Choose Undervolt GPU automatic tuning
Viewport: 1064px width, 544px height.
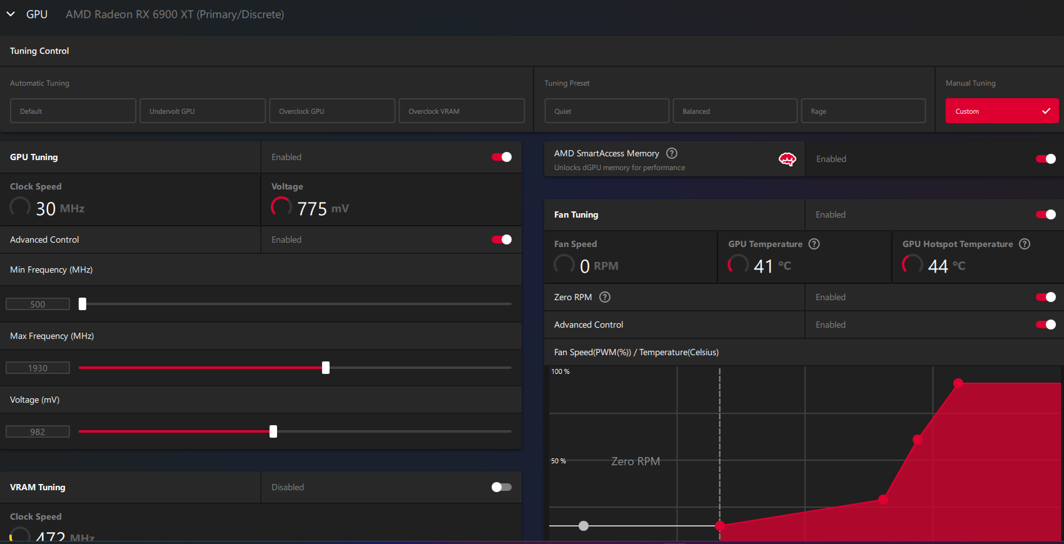(203, 111)
